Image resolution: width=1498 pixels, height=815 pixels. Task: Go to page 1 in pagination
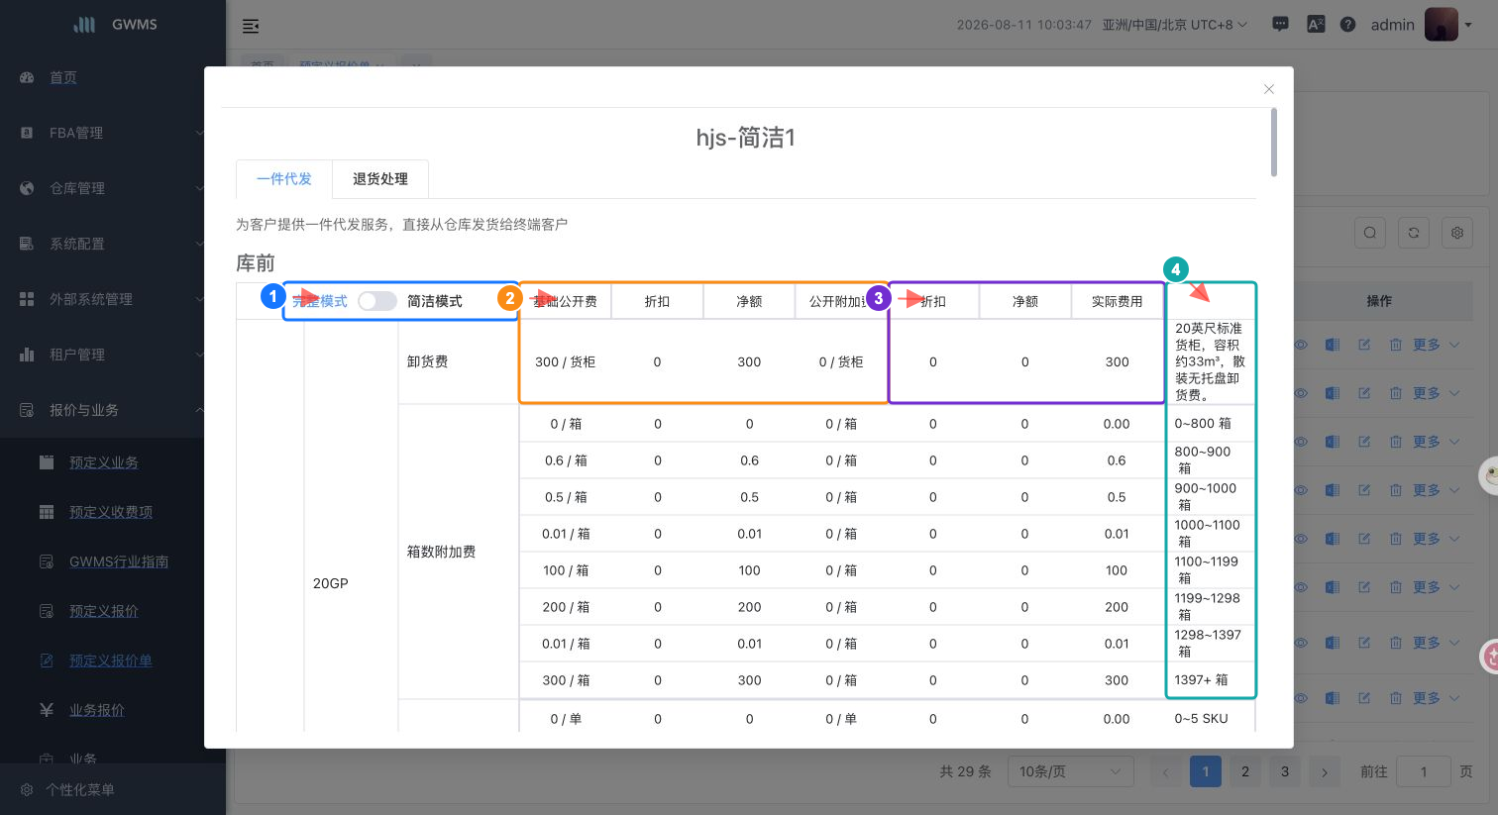click(x=1206, y=771)
